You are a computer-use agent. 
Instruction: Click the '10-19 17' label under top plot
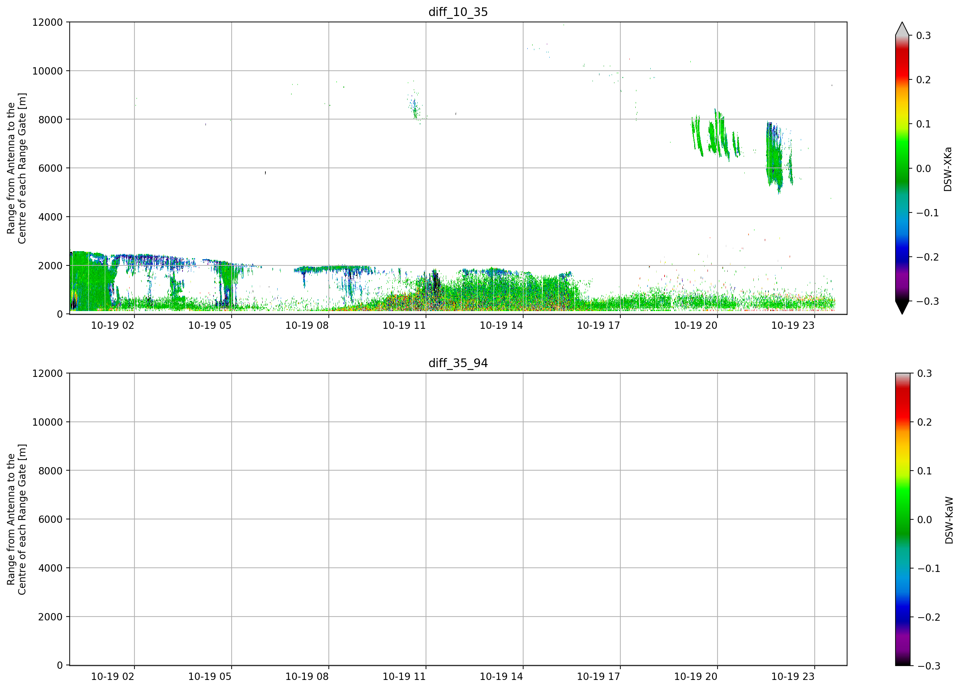pyautogui.click(x=598, y=325)
